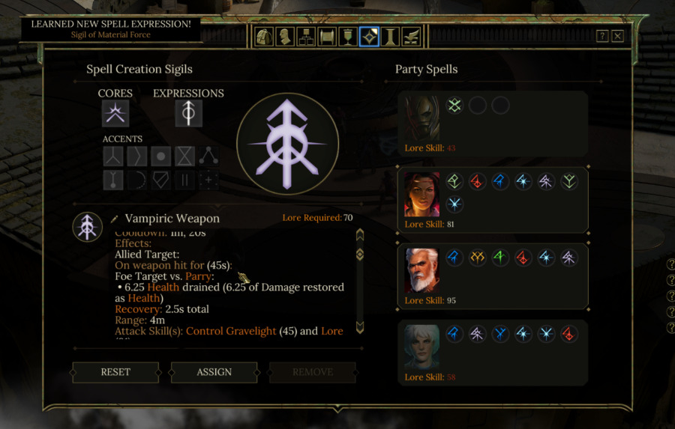Click the spell description scroll down arrow

pyautogui.click(x=360, y=328)
